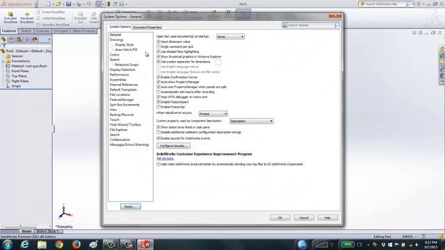Open the DisplayManager tab icon
Screen dimensions: 445x250
[35, 40]
